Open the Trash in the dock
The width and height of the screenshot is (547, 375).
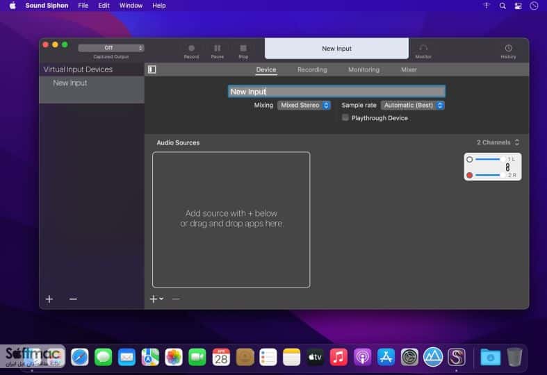[514, 357]
